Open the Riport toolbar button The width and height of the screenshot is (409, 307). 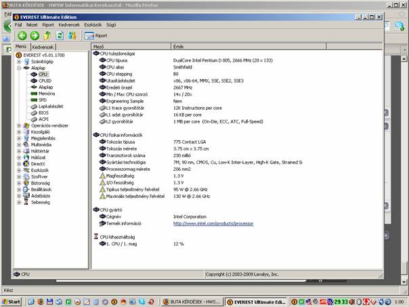point(96,35)
